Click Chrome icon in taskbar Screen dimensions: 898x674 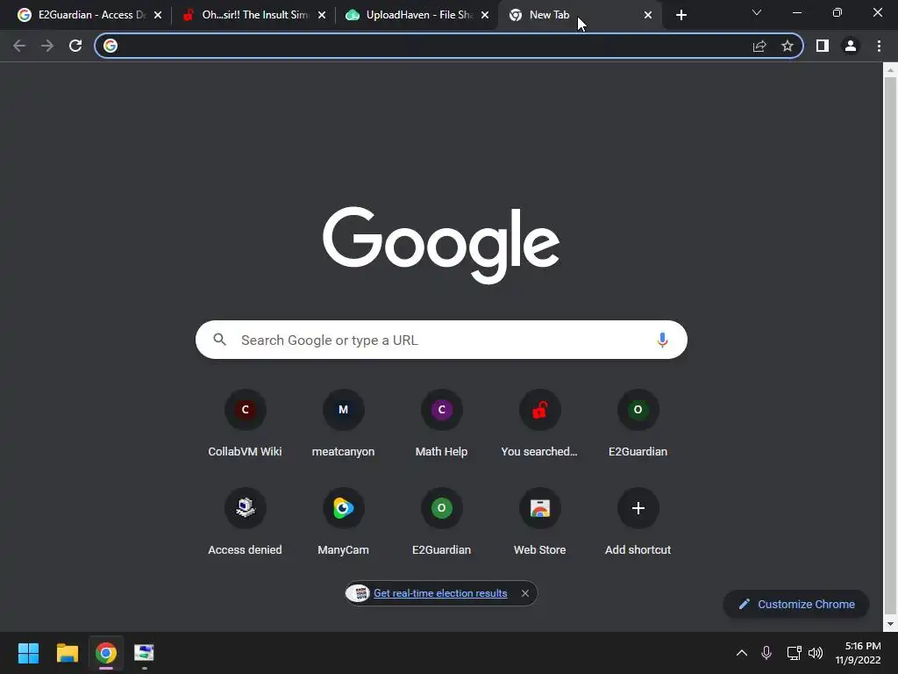pos(106,653)
